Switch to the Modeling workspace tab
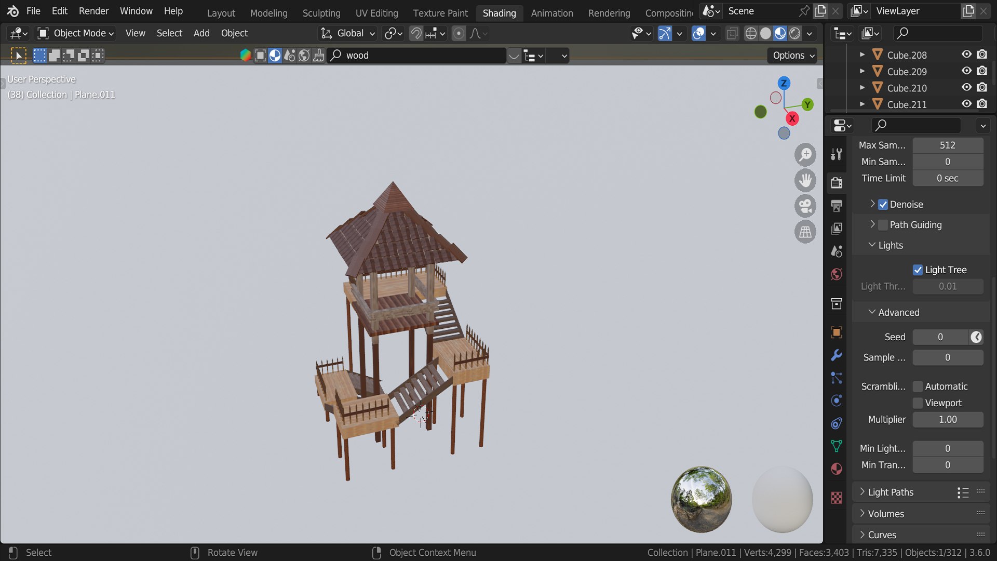997x561 pixels. (x=268, y=13)
